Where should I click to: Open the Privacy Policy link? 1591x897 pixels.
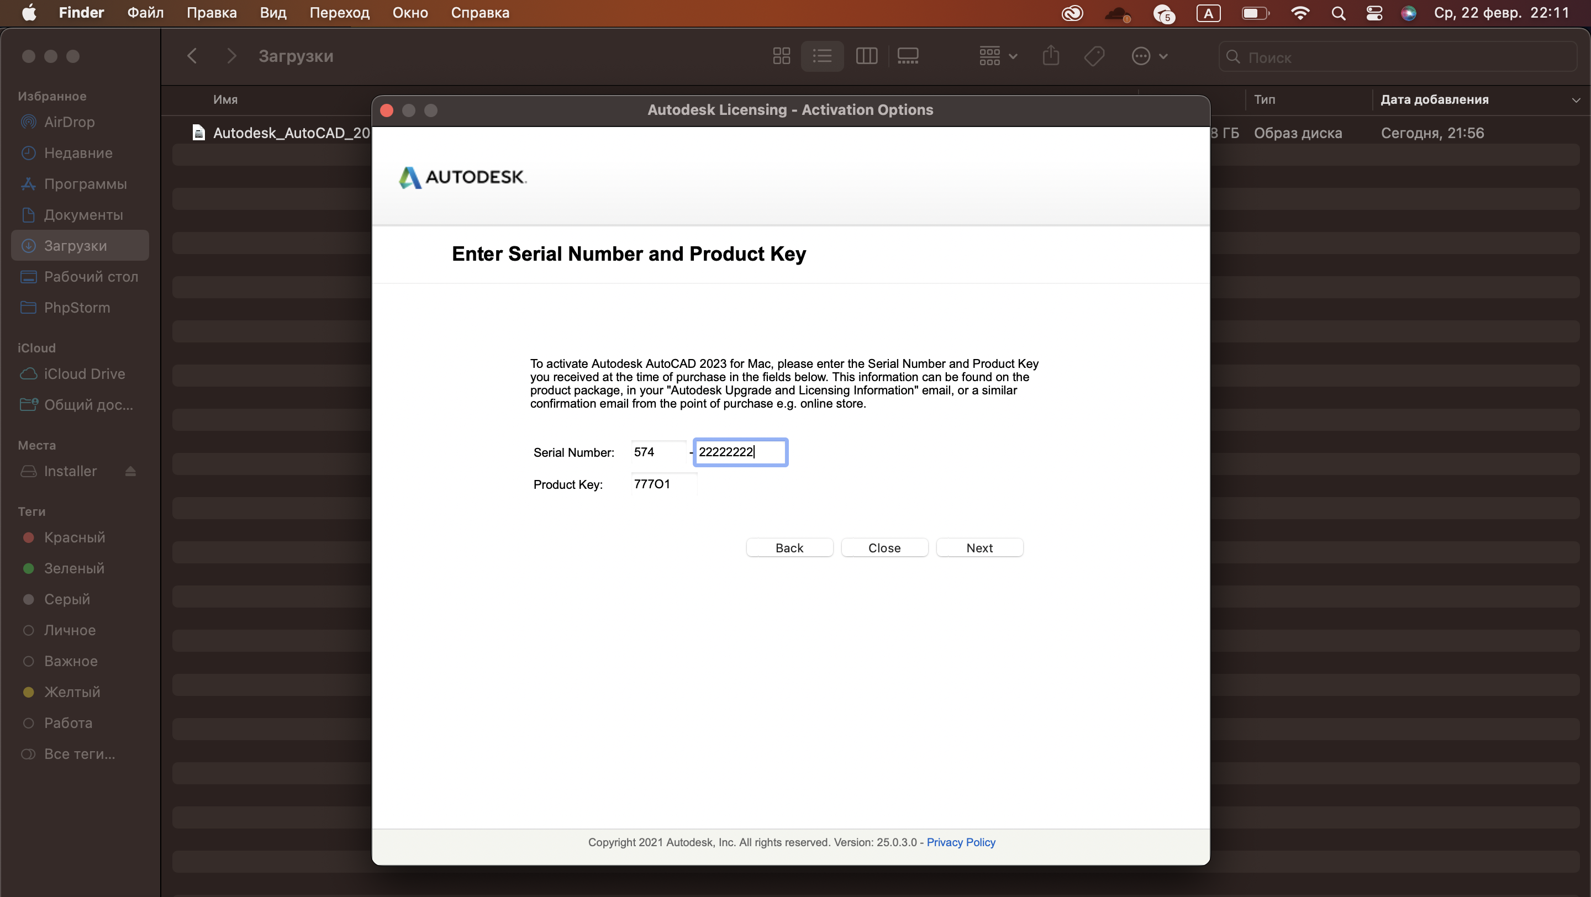[x=961, y=842]
